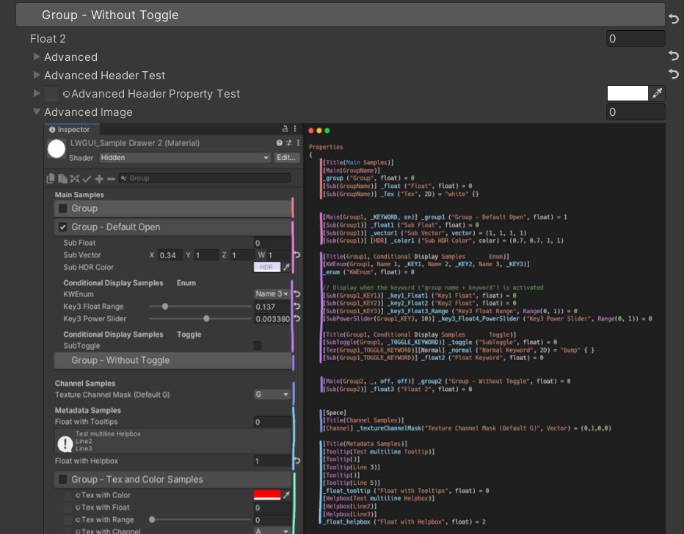Tick the SubToggle checkbox
The image size is (684, 534).
tap(258, 345)
